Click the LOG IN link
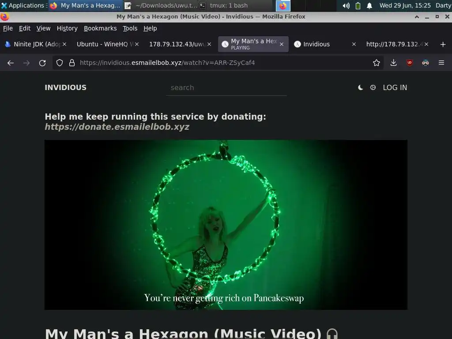 point(395,88)
